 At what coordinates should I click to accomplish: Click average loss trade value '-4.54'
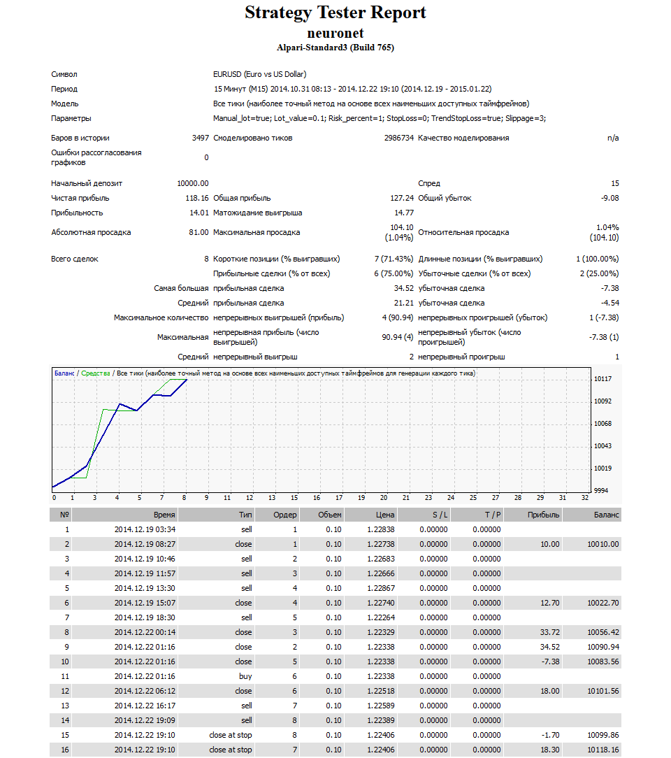click(610, 303)
